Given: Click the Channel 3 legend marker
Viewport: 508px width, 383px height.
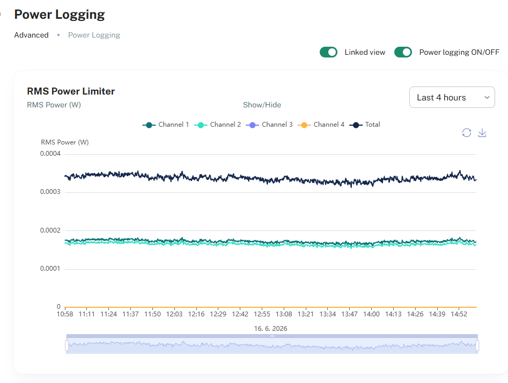Looking at the screenshot, I should point(252,125).
